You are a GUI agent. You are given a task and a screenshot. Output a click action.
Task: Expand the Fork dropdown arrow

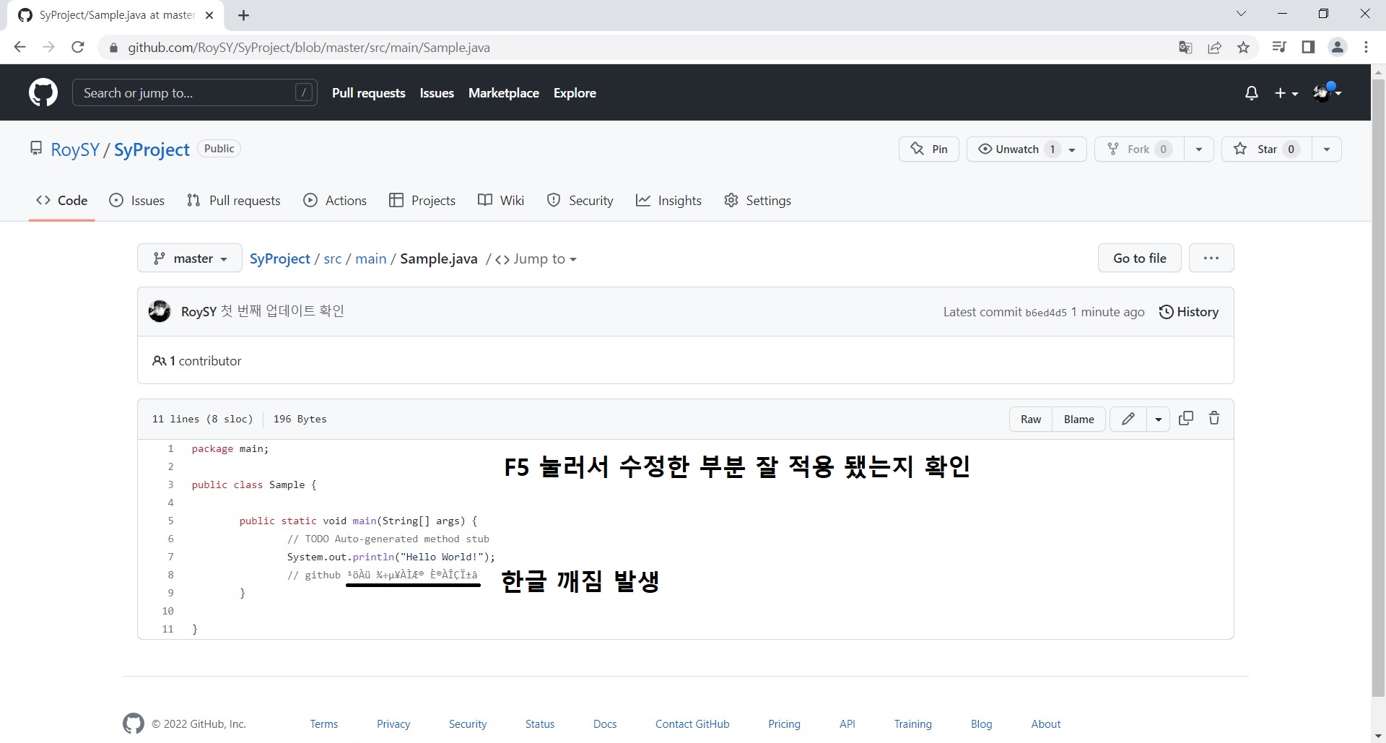click(x=1199, y=149)
